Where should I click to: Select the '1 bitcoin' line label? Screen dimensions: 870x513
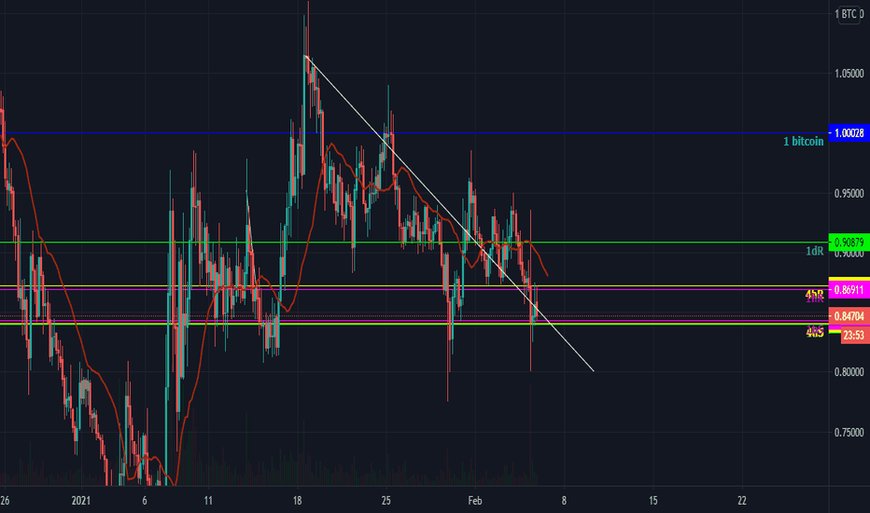pos(803,142)
